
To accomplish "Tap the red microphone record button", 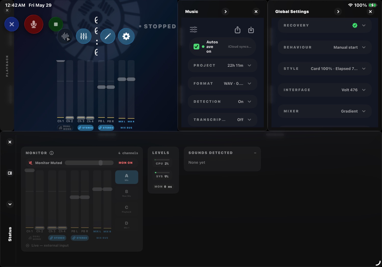I will (x=34, y=24).
